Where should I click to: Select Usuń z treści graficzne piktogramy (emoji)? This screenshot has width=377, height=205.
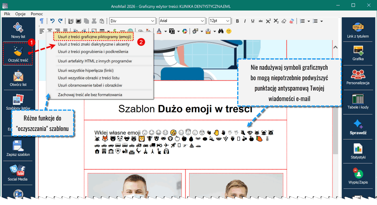click(x=94, y=36)
